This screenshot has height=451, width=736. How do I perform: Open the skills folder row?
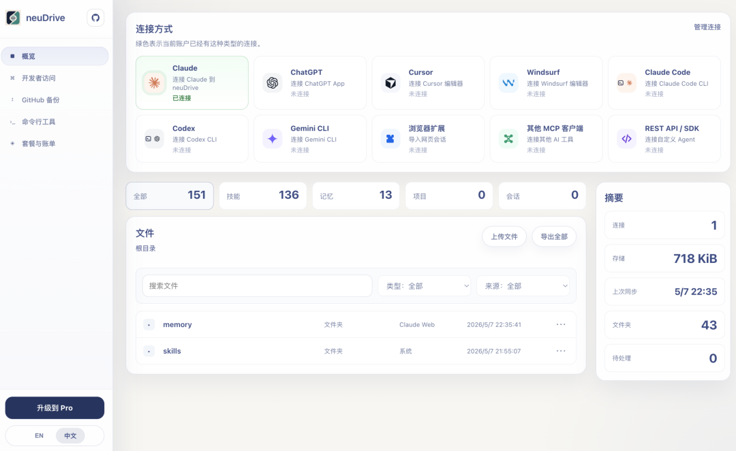pyautogui.click(x=356, y=351)
